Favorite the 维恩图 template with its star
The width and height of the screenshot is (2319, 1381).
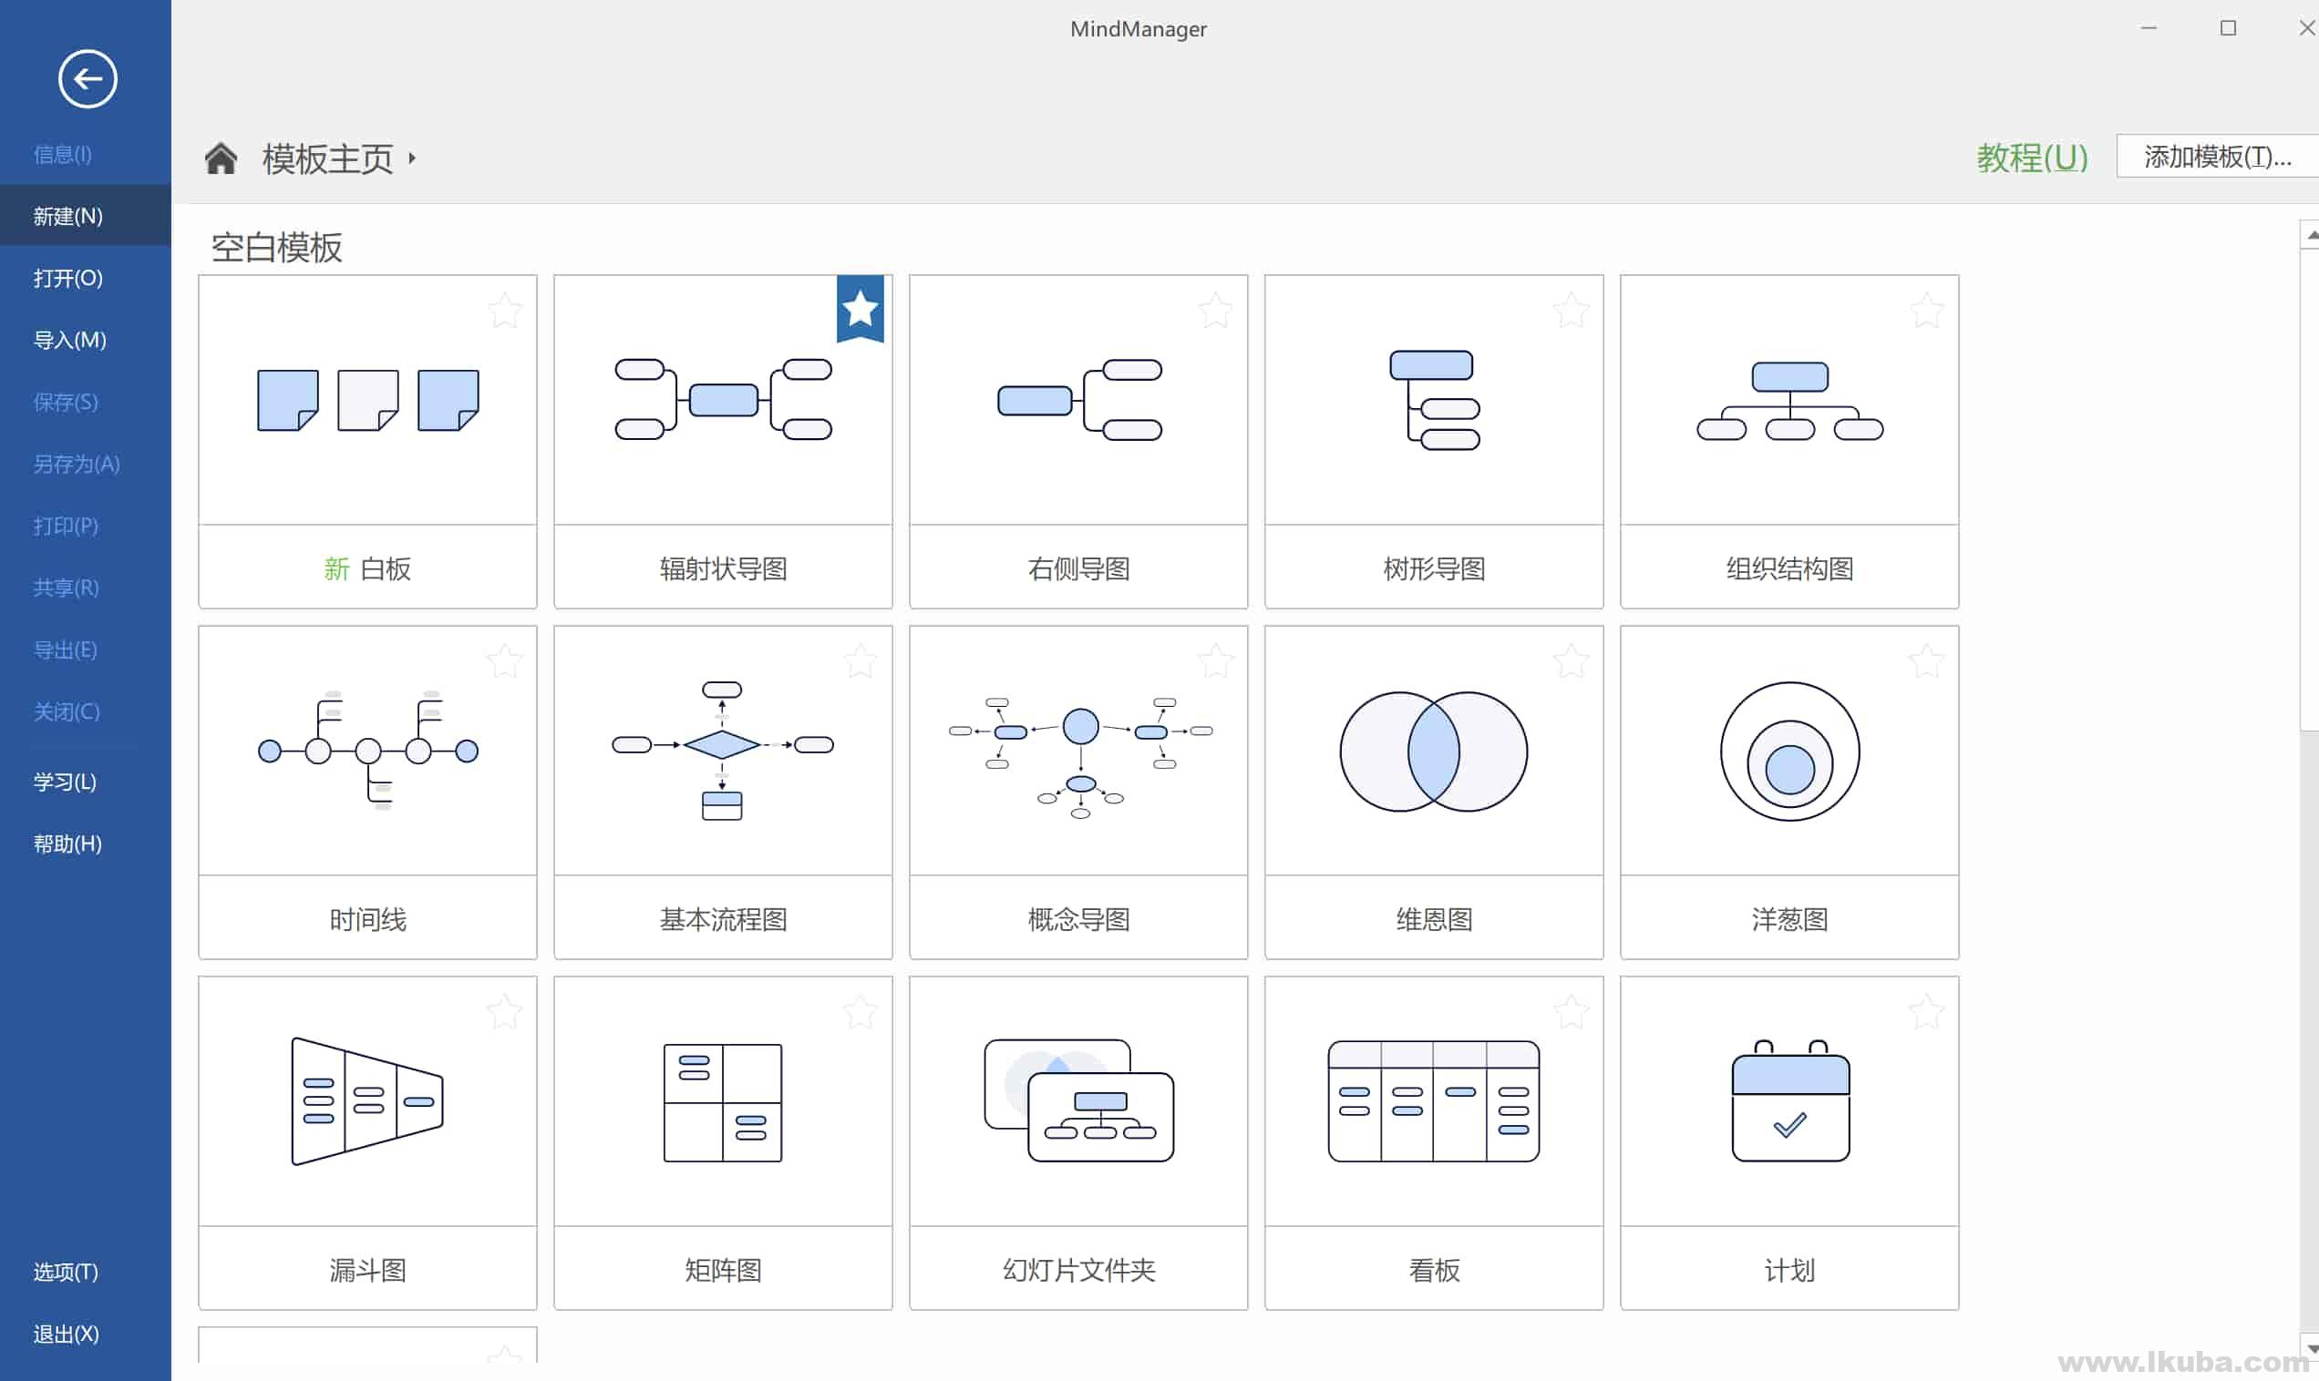point(1571,660)
